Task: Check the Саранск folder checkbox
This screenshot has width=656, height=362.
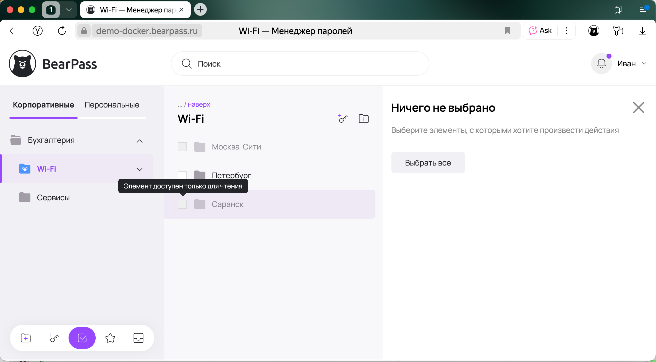Action: (x=182, y=204)
